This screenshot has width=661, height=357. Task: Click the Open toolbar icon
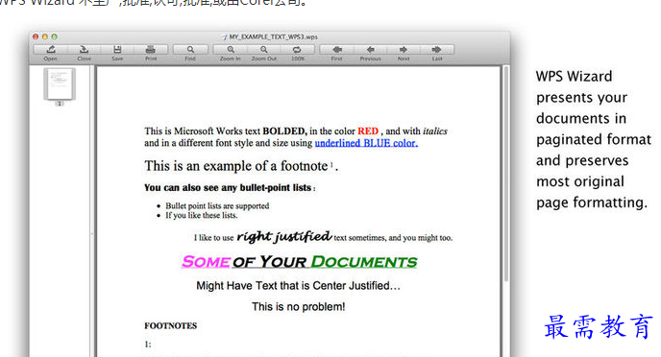coord(50,50)
